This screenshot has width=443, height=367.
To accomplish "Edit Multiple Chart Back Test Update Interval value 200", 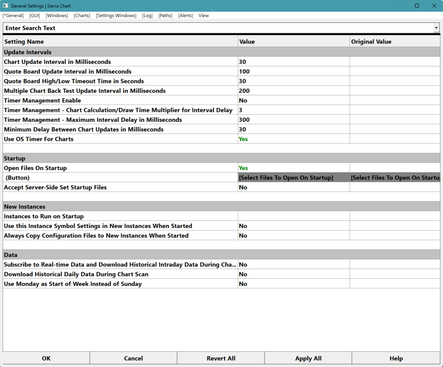I will (294, 91).
